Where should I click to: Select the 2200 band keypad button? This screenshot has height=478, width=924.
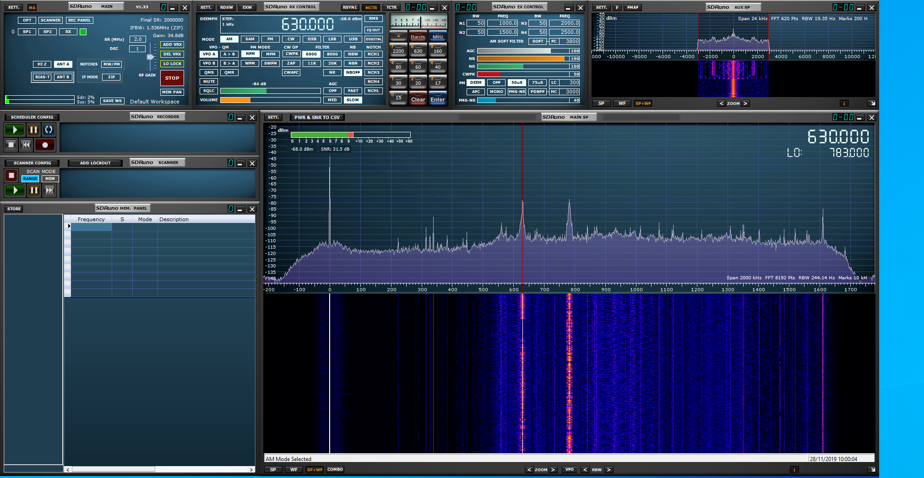click(x=398, y=49)
